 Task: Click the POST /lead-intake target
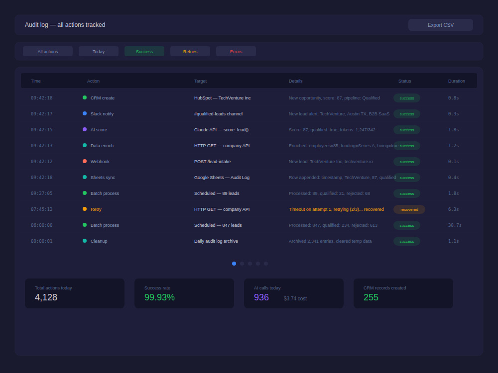coord(213,162)
